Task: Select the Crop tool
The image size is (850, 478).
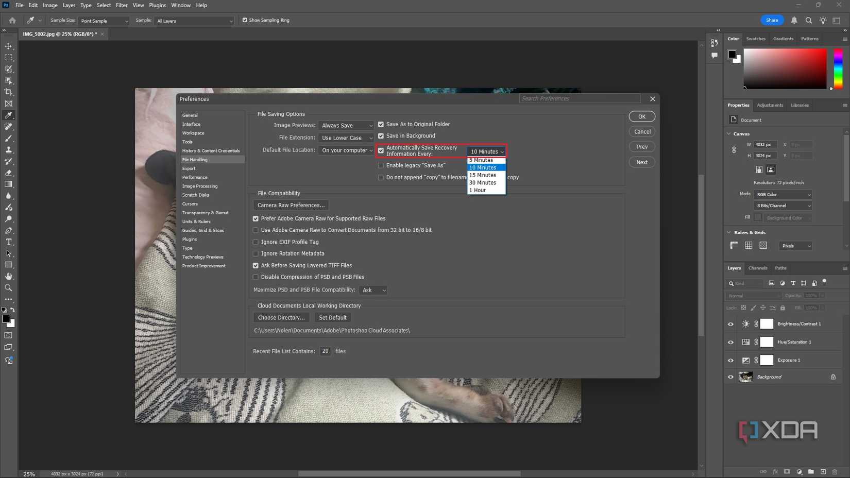Action: [x=8, y=92]
